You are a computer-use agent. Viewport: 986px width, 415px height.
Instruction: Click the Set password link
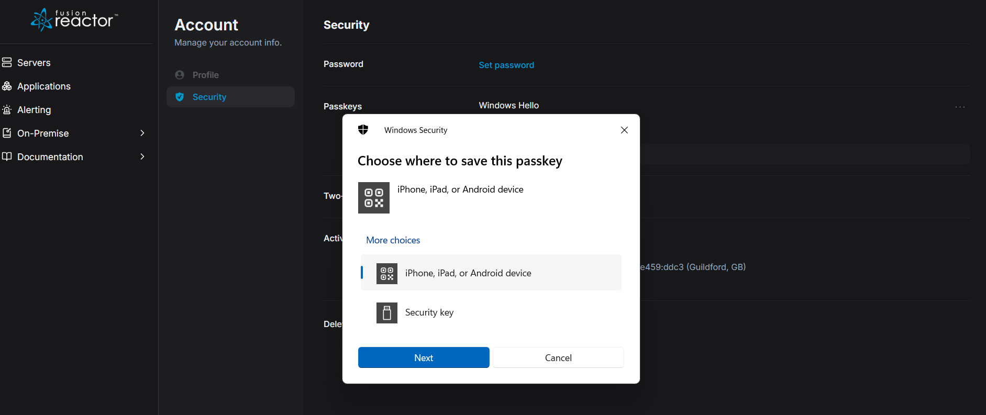pos(506,65)
